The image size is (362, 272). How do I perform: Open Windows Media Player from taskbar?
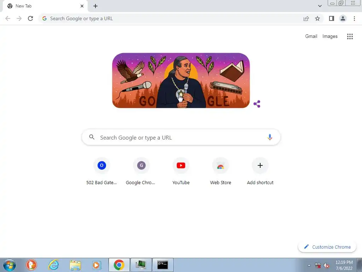[x=97, y=265]
